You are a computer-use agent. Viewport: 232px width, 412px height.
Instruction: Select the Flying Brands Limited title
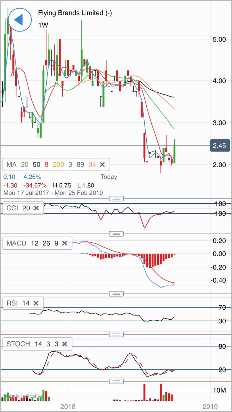[x=75, y=13]
